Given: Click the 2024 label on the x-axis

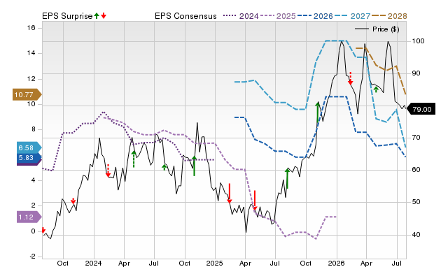Looking at the screenshot, I should [94, 263].
